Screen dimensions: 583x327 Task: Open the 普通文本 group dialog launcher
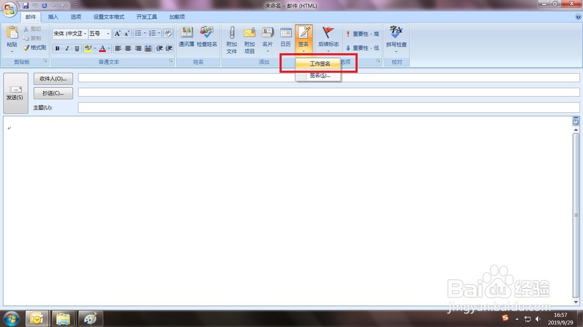(x=171, y=61)
